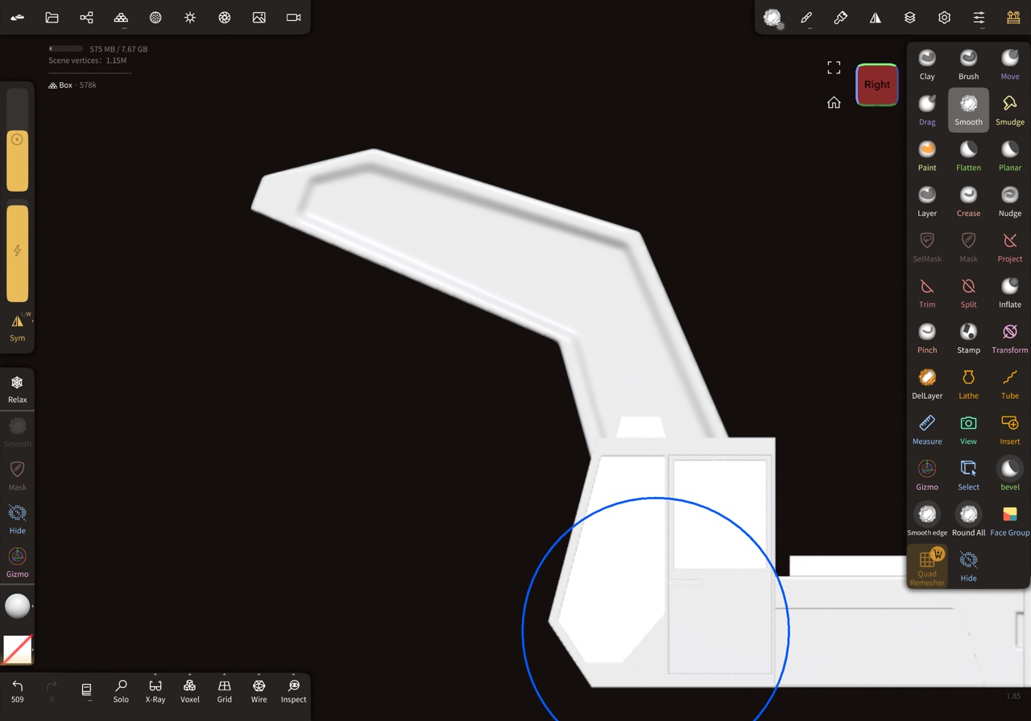This screenshot has width=1031, height=721.
Task: Select the Pinch tool
Action: click(927, 338)
